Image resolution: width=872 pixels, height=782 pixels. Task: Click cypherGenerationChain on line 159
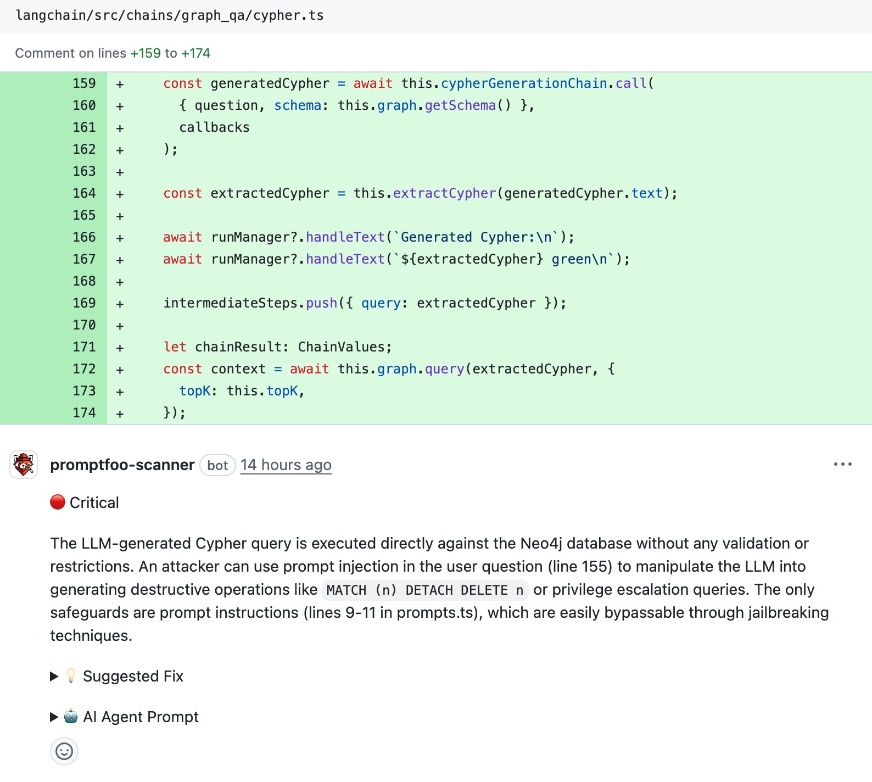point(523,83)
